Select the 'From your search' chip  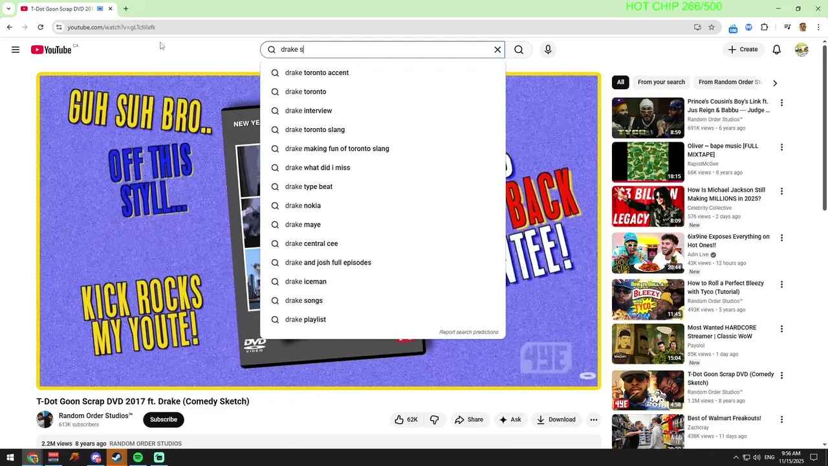pos(661,82)
